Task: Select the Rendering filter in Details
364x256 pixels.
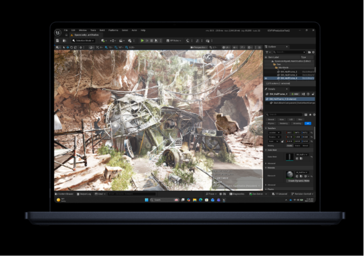Action: click(284, 123)
